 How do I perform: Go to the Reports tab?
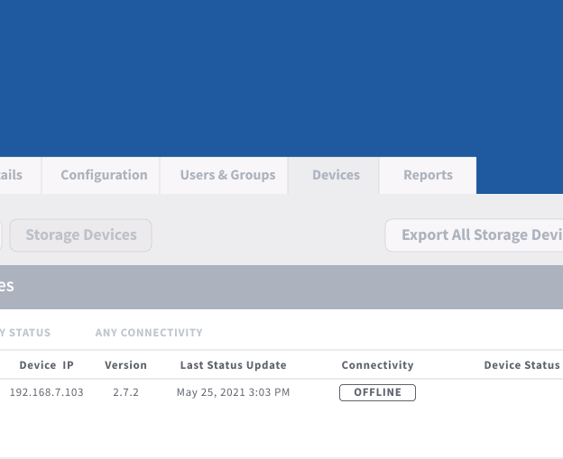pyautogui.click(x=428, y=175)
